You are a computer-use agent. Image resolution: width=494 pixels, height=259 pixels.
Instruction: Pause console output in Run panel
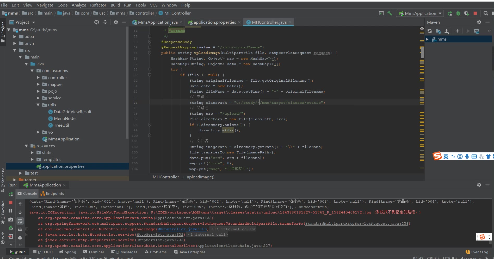[11, 211]
